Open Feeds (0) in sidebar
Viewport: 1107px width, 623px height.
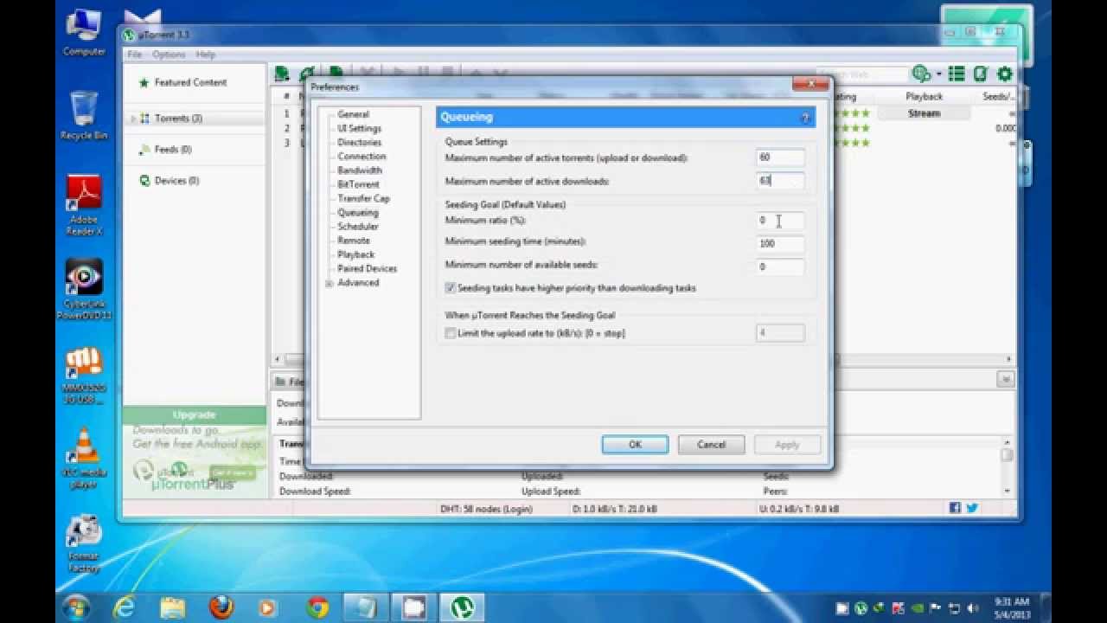tap(172, 150)
